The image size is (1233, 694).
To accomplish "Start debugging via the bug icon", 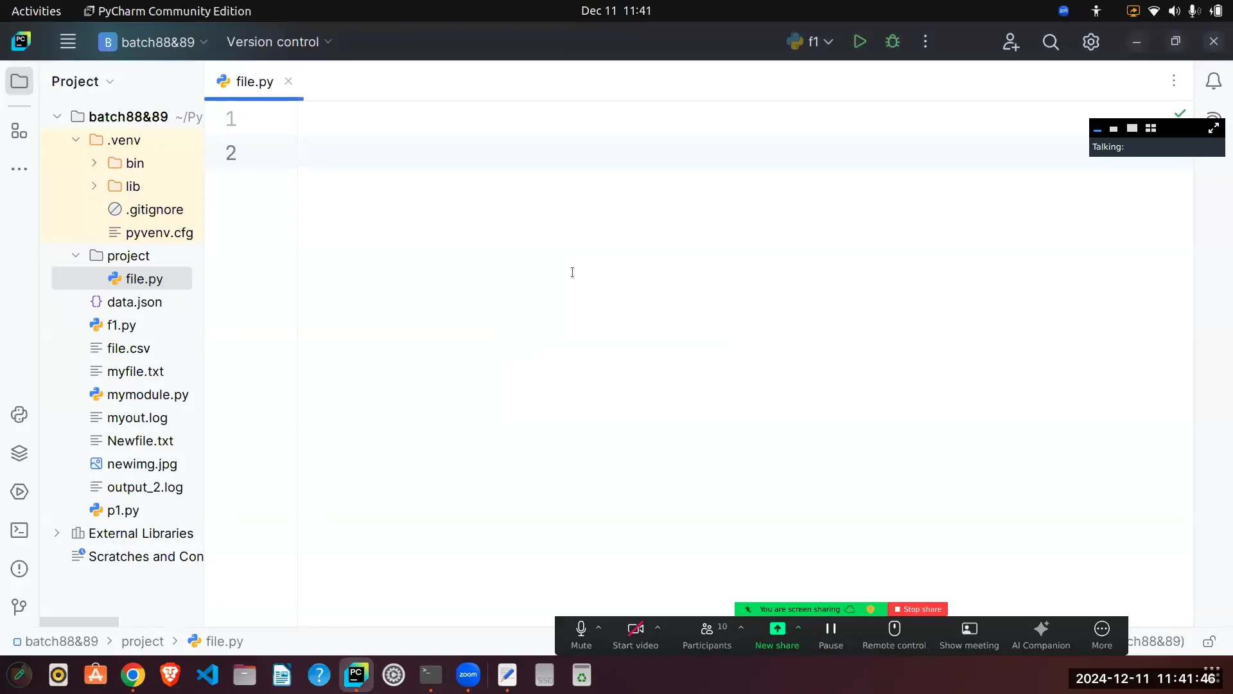I will pyautogui.click(x=893, y=41).
